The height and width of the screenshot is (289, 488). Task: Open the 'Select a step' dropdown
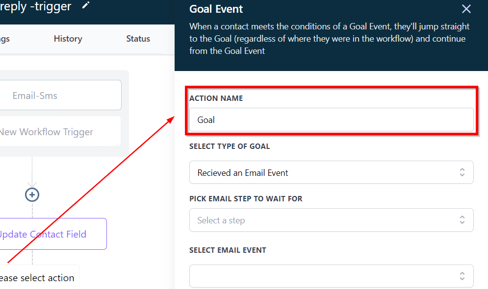pos(324,220)
